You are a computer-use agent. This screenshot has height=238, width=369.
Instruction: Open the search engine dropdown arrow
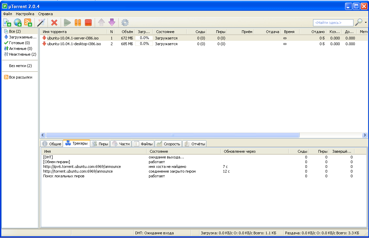tap(366, 23)
